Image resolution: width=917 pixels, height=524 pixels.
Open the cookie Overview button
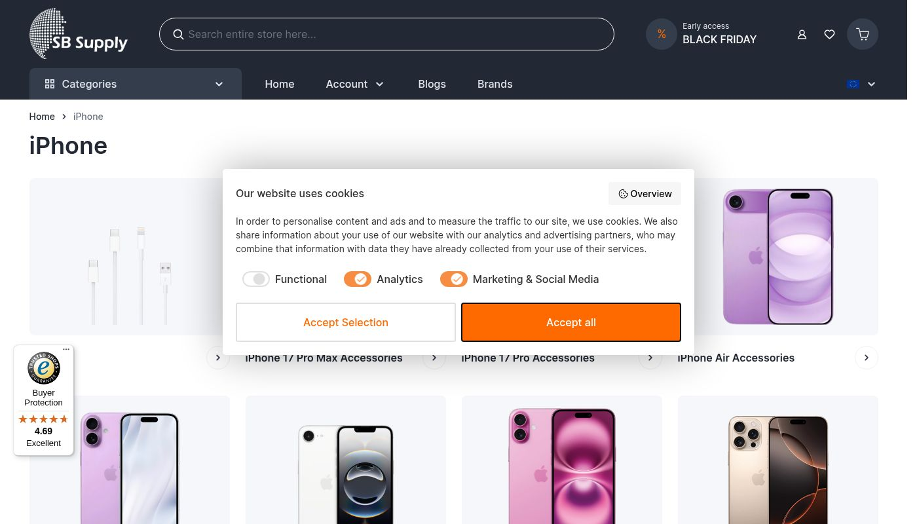pyautogui.click(x=645, y=194)
